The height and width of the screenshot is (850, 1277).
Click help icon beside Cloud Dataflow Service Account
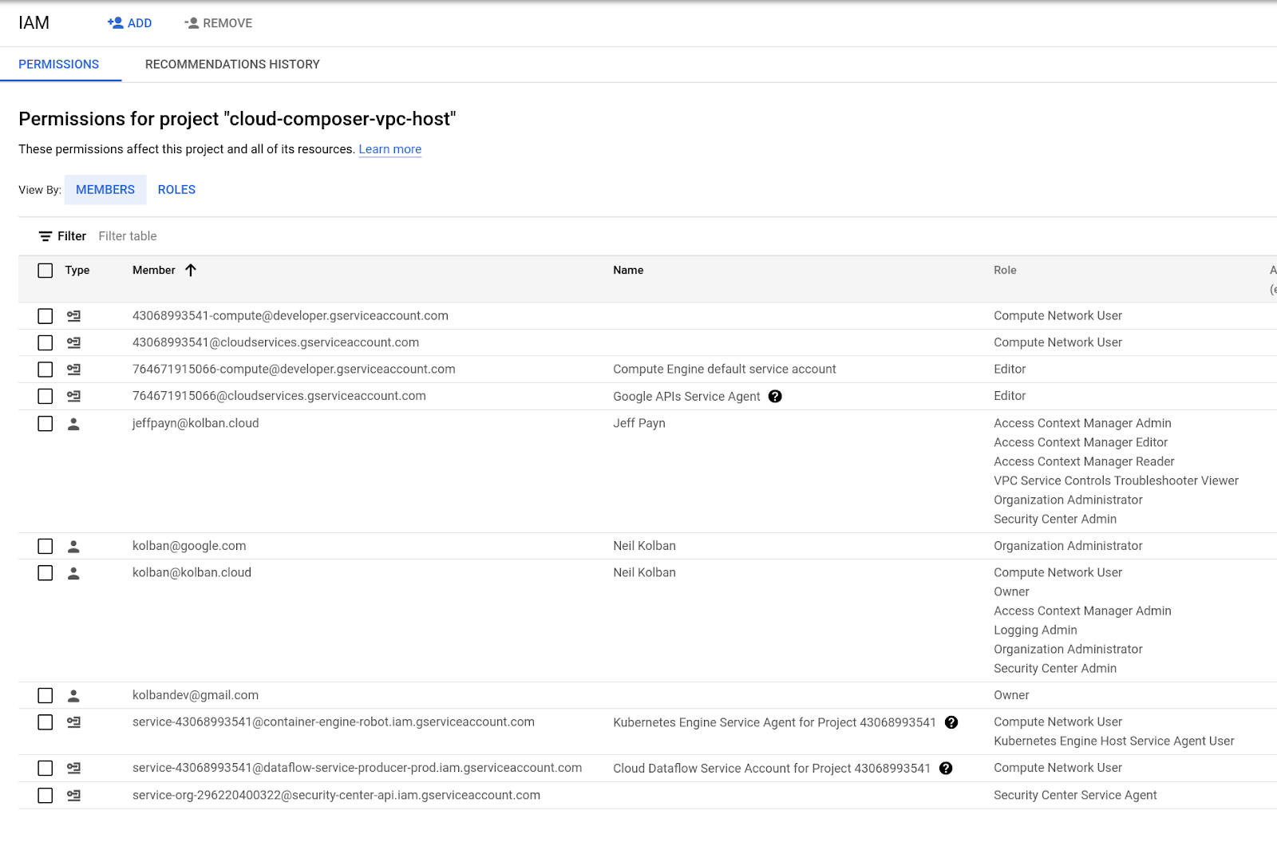click(x=946, y=769)
